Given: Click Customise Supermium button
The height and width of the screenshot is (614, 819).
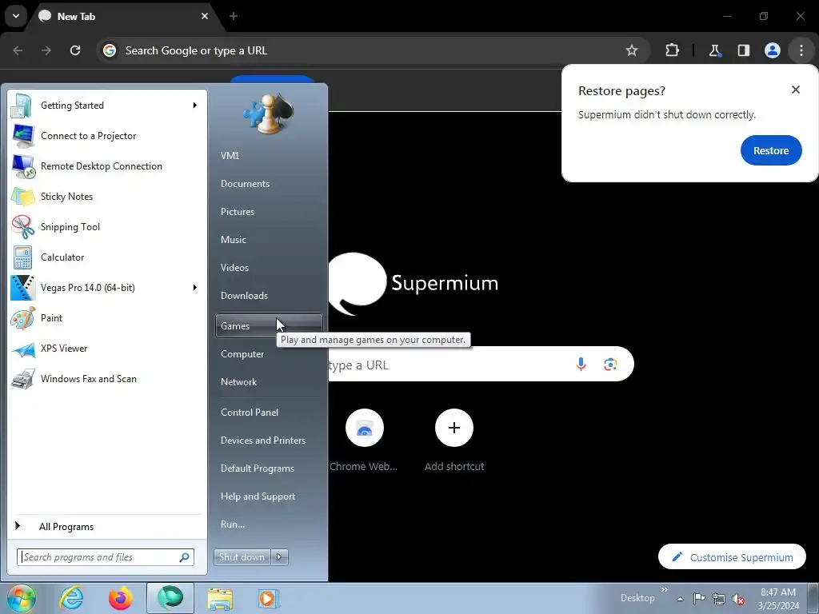Looking at the screenshot, I should [733, 557].
